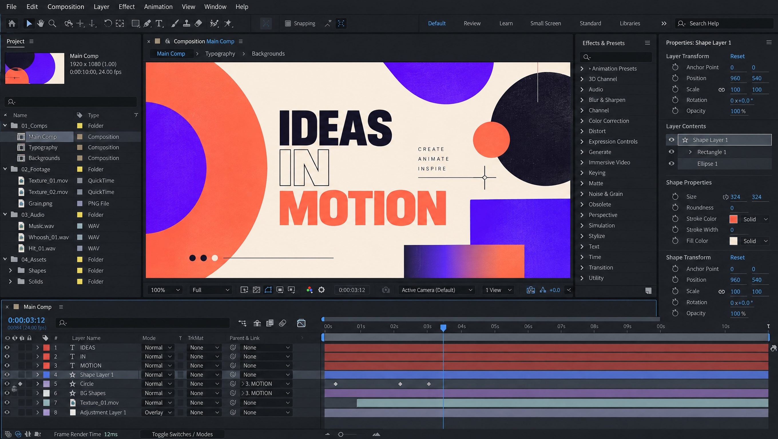
Task: Hide the MOTION layer eye icon
Action: [7, 365]
